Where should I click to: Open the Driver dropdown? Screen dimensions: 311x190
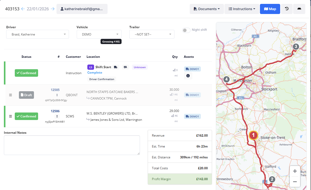point(38,34)
